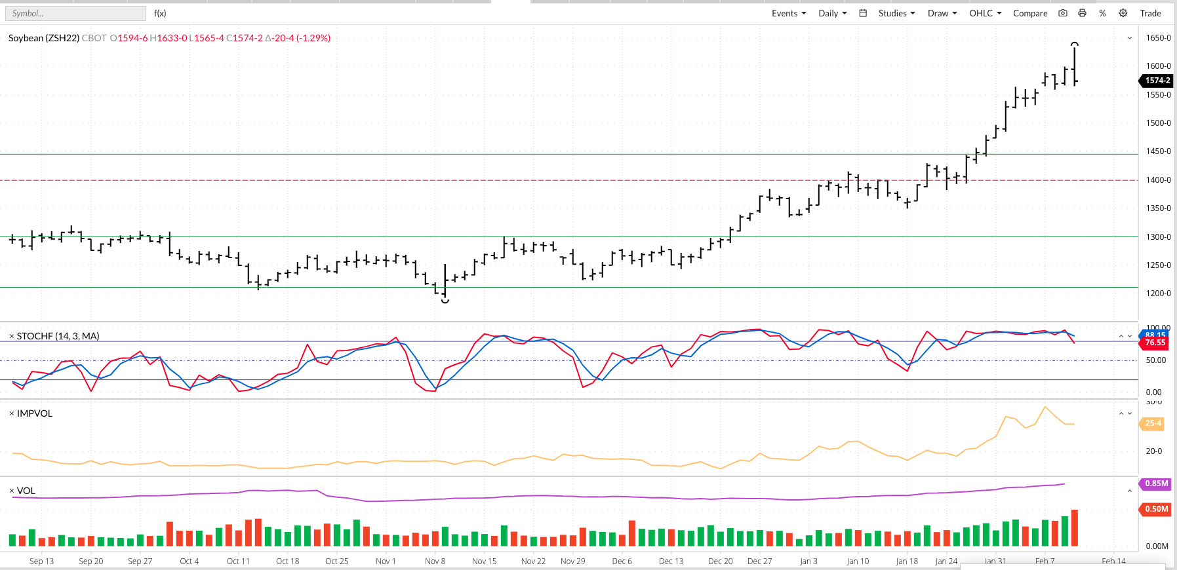1177x570 pixels.
Task: Remove the VOL study with its X
Action: pos(12,491)
